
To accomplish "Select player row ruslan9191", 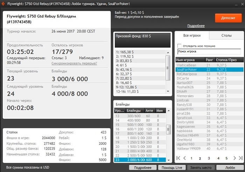I will (210, 109).
